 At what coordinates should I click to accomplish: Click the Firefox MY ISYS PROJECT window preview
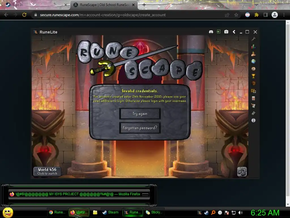[x=79, y=194]
